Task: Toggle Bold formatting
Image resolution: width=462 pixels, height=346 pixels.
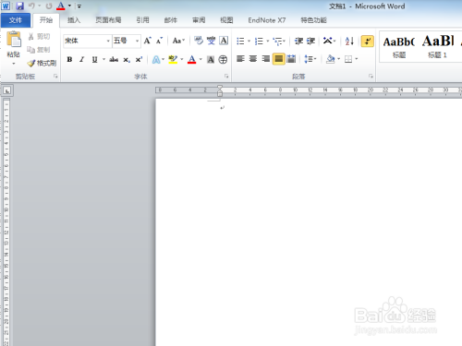Action: (x=69, y=59)
